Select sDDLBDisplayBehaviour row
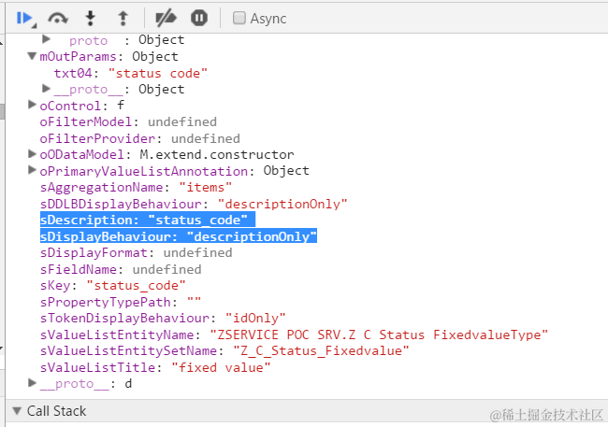This screenshot has height=427, width=608. (194, 204)
